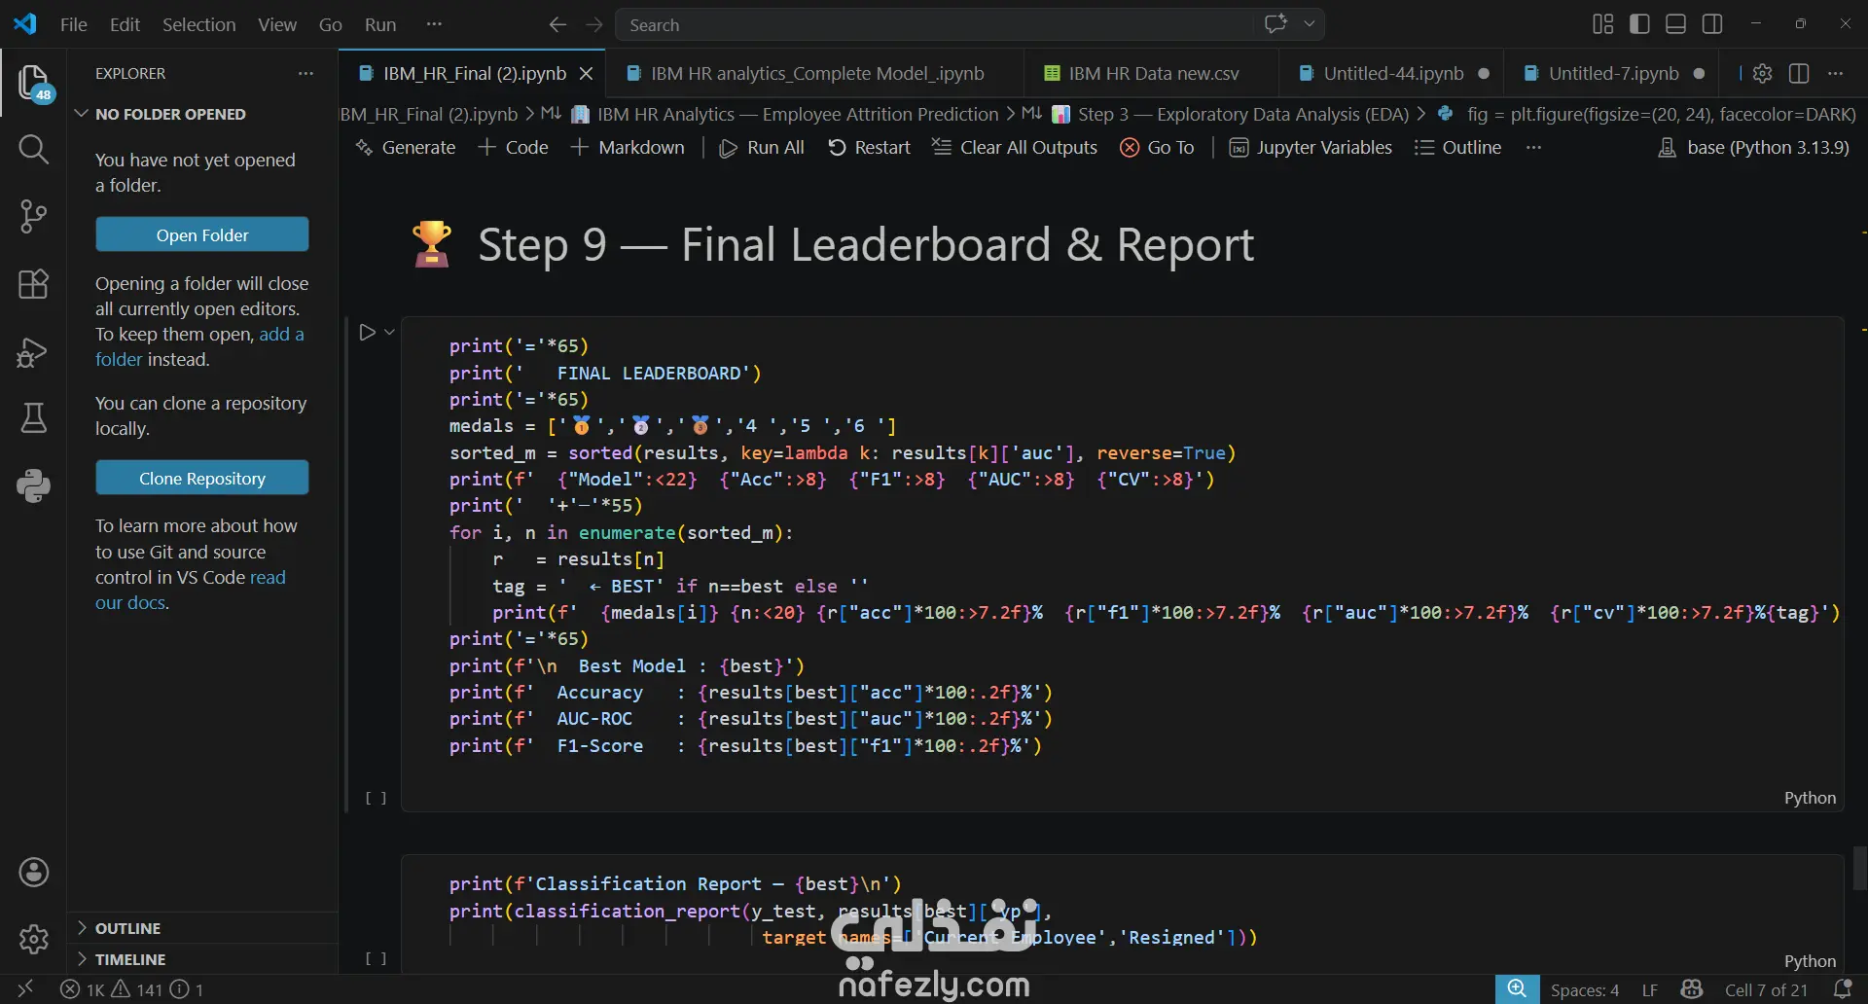Viewport: 1868px width, 1004px height.
Task: Select kernel base (Python 3.13.9)
Action: click(1753, 148)
